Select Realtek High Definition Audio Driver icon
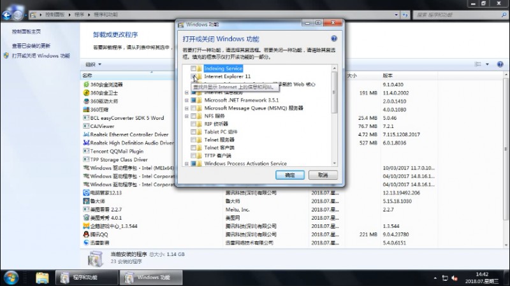Screen dimensions: 510x286 pyautogui.click(x=86, y=143)
